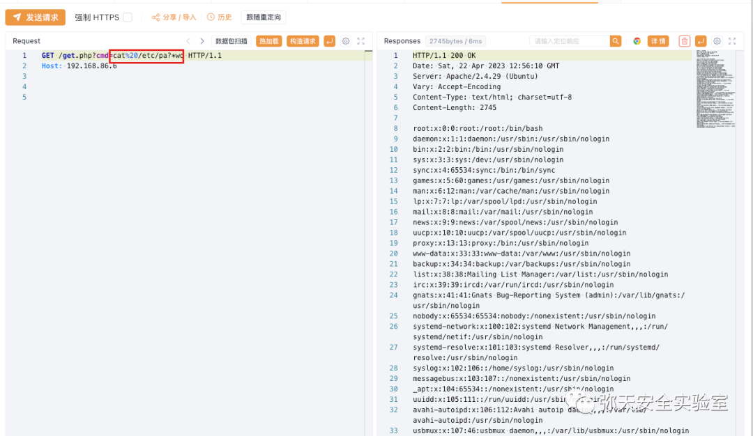Click the 2745bytes / 6ms response badge
753x436 pixels.
[x=455, y=41]
